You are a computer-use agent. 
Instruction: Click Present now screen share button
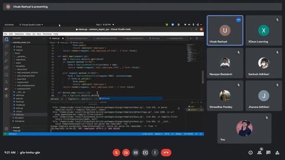coord(145,152)
